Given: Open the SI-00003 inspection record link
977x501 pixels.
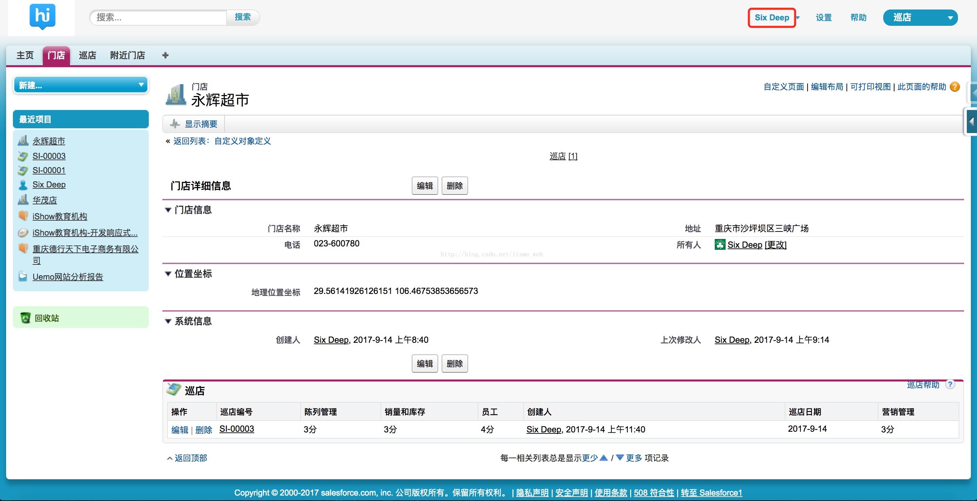Looking at the screenshot, I should [237, 429].
